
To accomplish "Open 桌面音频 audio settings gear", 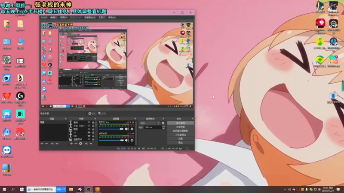I will point(132,140).
